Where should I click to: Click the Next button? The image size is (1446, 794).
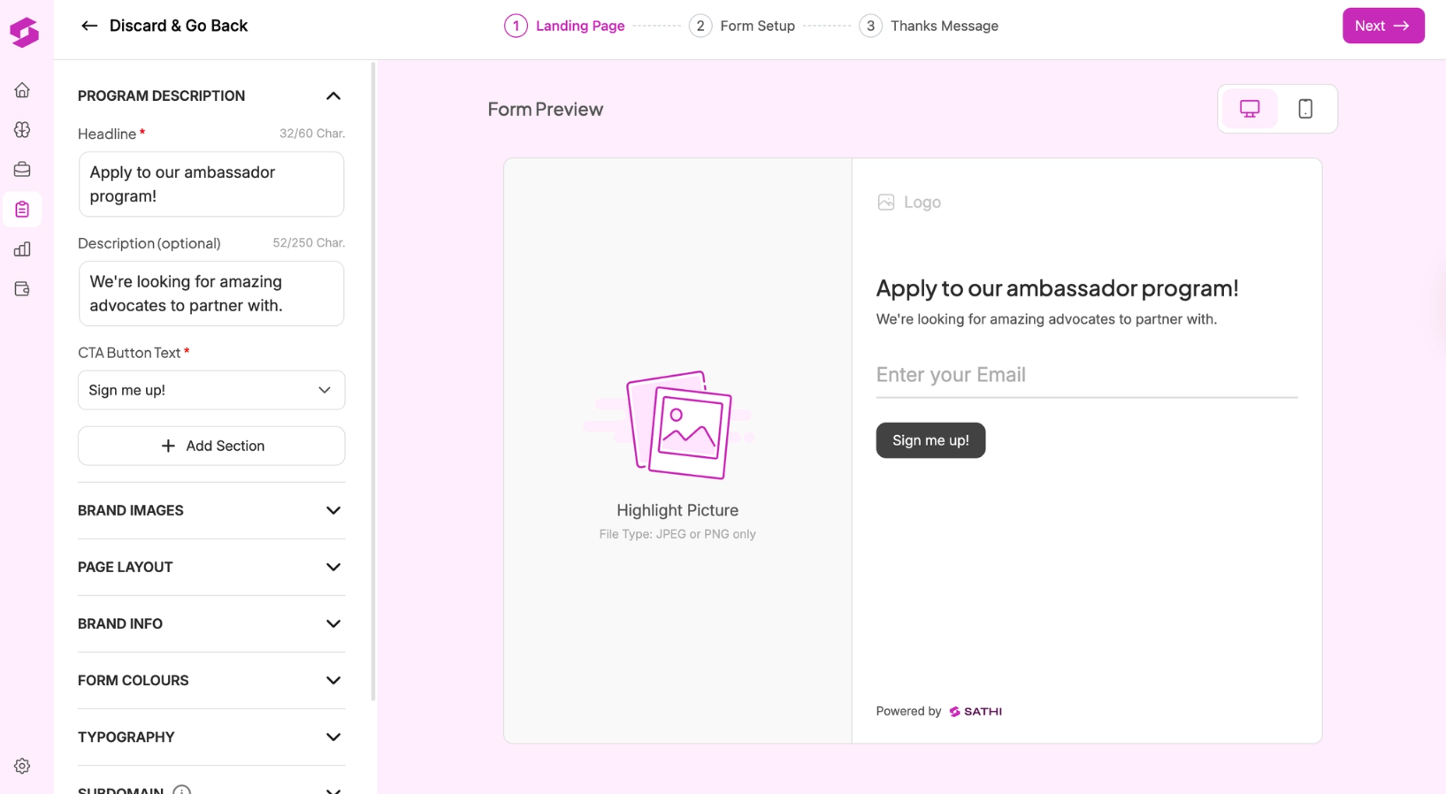[x=1382, y=26]
